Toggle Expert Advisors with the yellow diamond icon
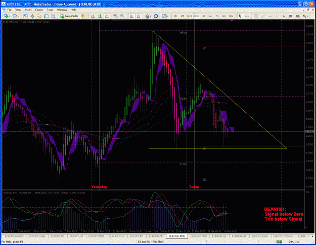This screenshot has width=316, height=245. click(83, 16)
